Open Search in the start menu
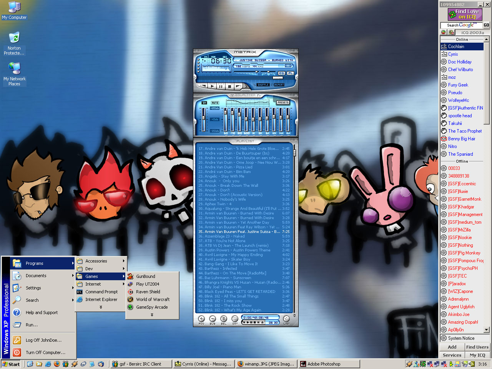Screen dimensions: 492x369 [43, 300]
